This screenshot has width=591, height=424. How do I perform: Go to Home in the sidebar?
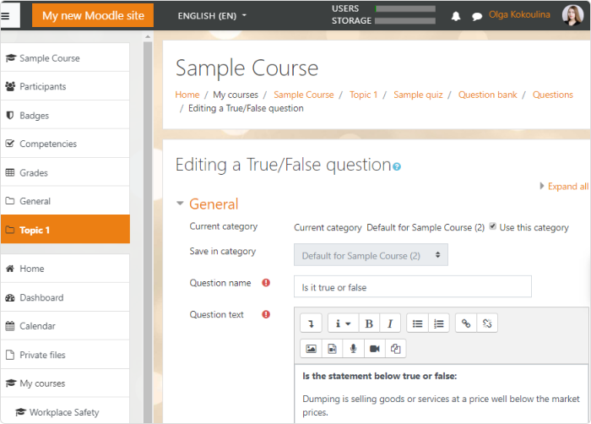point(65,269)
